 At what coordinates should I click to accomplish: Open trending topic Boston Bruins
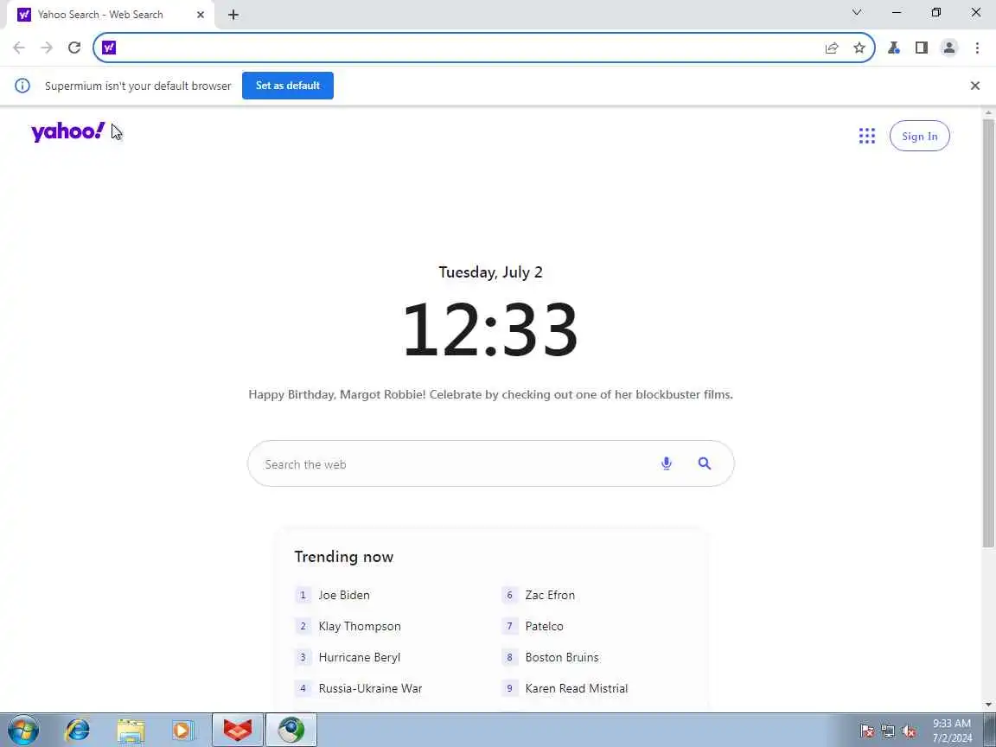pyautogui.click(x=562, y=657)
